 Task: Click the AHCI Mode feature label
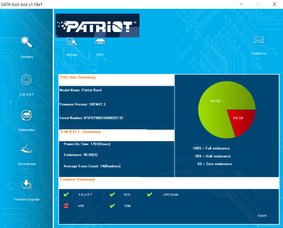point(171,195)
